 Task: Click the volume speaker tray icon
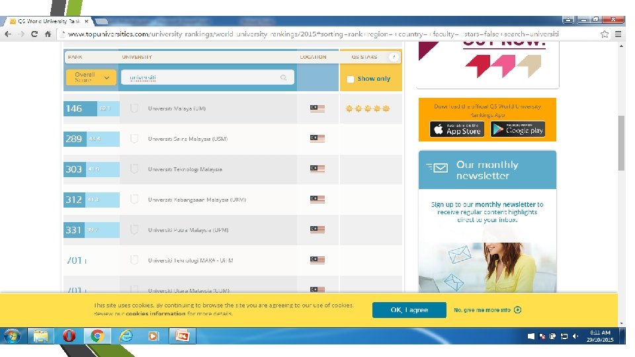click(x=575, y=337)
